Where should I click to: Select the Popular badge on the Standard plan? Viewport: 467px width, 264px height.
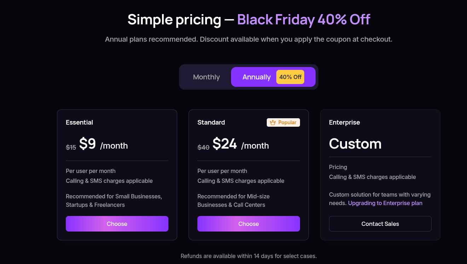(x=283, y=122)
